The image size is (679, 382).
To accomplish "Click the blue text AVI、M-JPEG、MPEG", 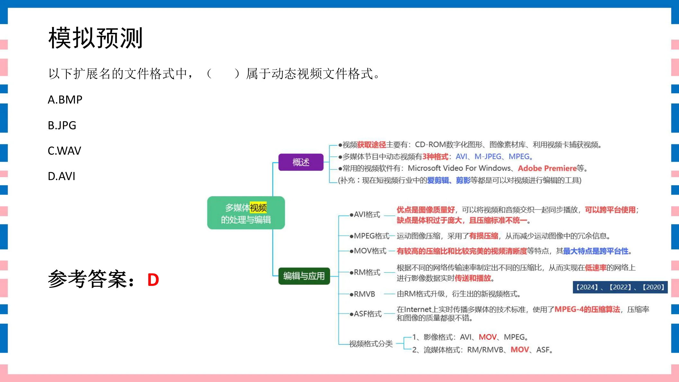I will [494, 157].
